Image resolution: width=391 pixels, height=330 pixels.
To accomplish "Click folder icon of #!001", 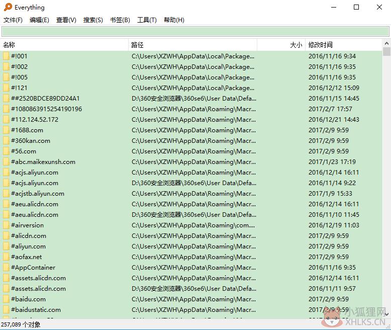I will pyautogui.click(x=6, y=56).
